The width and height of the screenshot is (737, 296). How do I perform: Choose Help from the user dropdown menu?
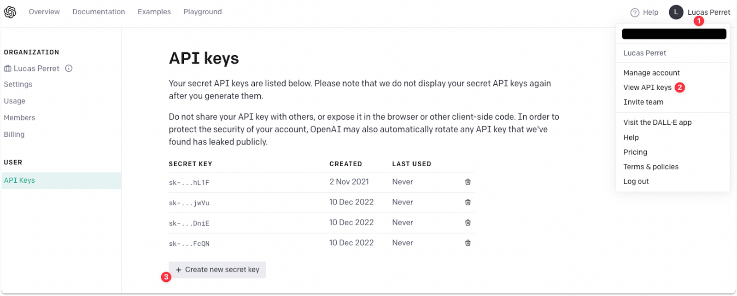click(x=631, y=138)
